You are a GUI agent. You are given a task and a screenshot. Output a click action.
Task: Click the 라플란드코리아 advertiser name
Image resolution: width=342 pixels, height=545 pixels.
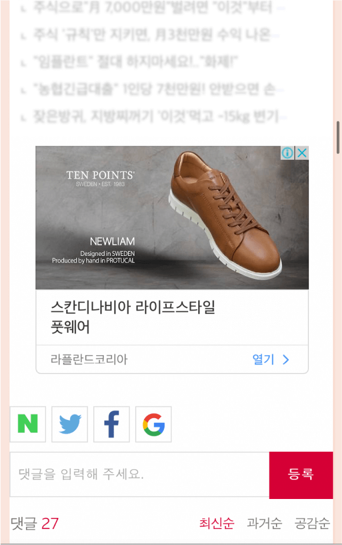pos(89,359)
